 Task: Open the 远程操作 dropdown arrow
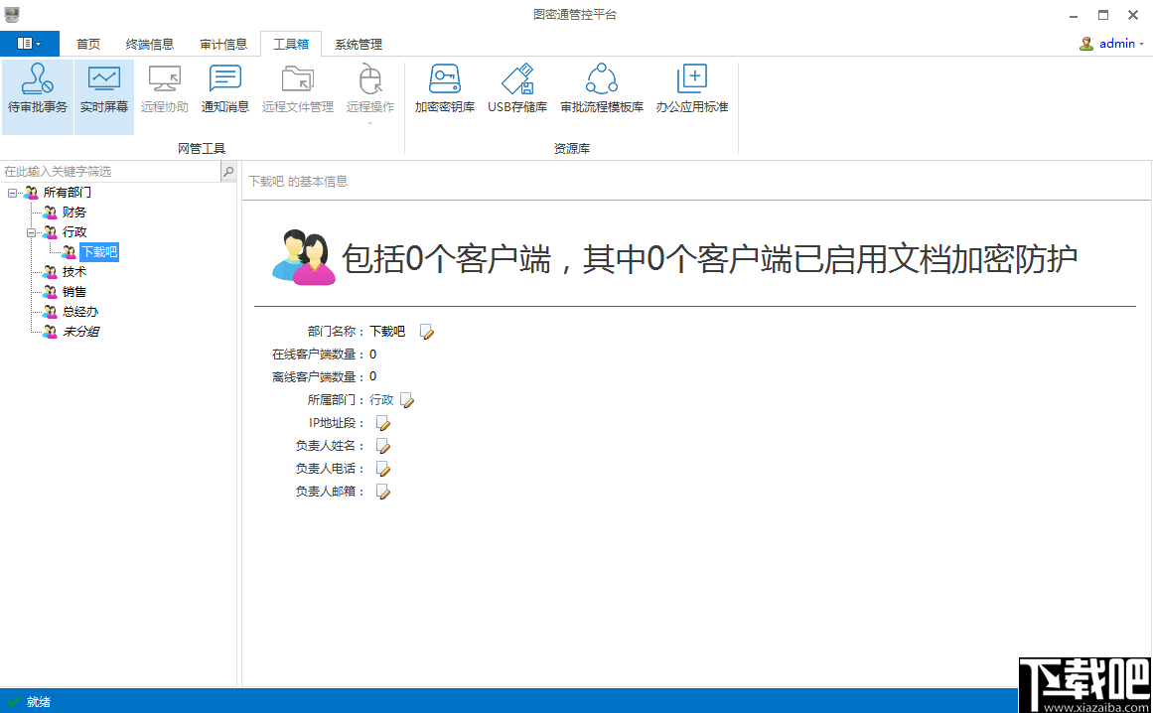point(368,123)
